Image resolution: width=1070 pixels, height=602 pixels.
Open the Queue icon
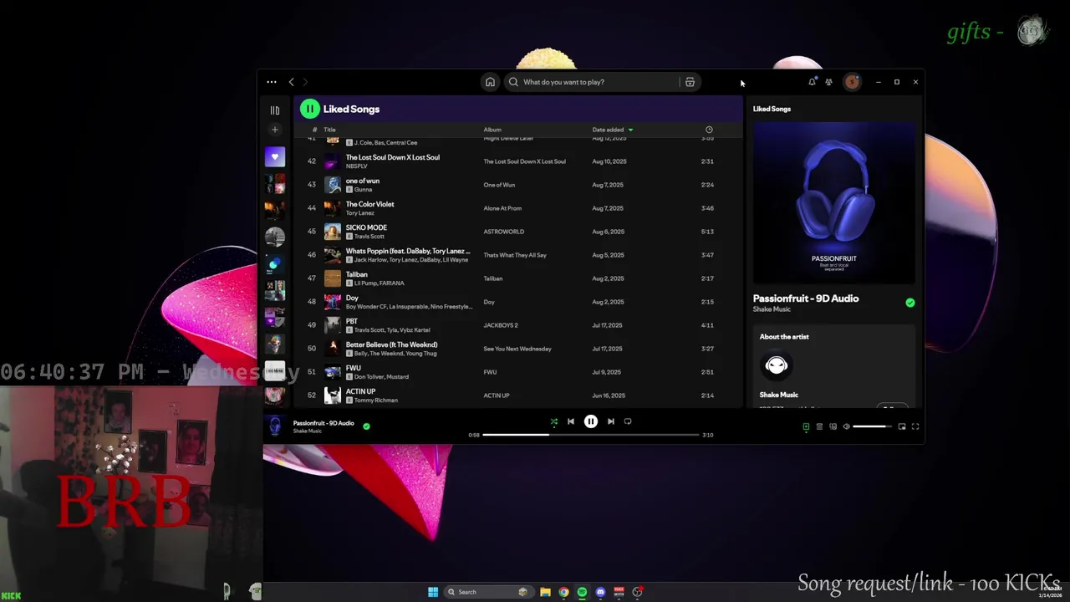[819, 426]
